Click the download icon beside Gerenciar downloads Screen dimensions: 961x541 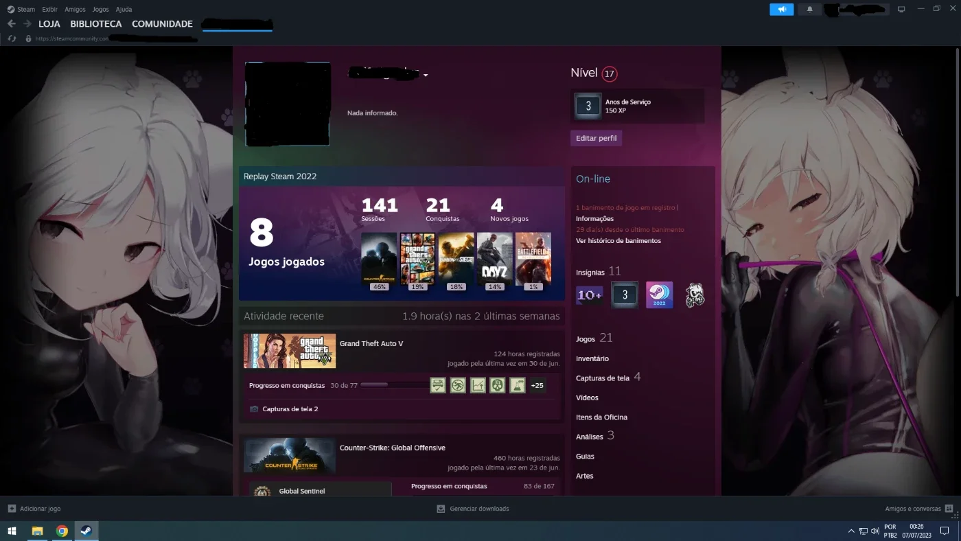pyautogui.click(x=441, y=509)
